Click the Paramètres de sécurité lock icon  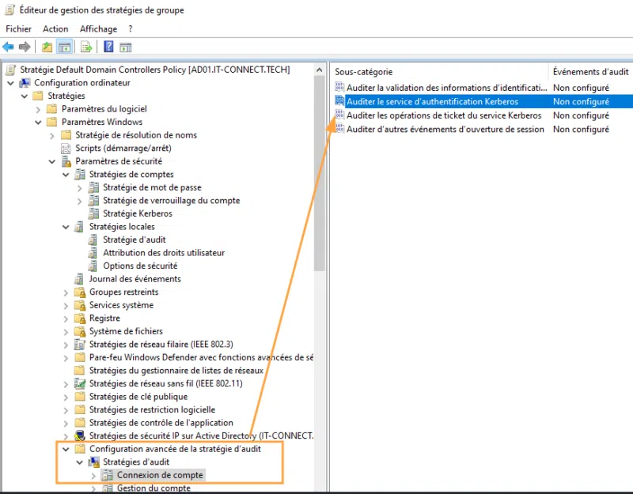(66, 161)
